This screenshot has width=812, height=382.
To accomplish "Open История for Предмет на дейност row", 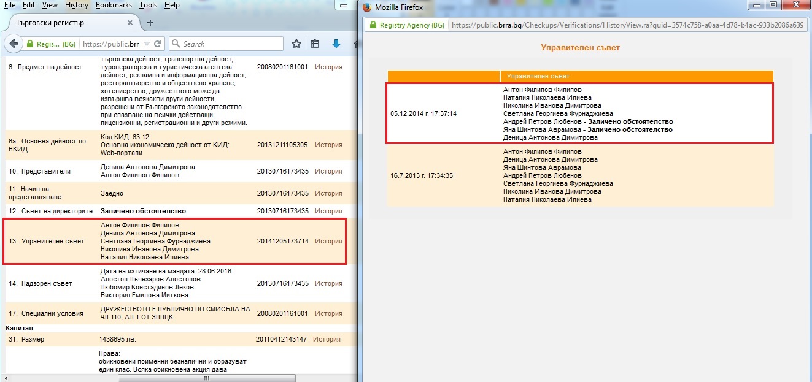I will click(328, 67).
